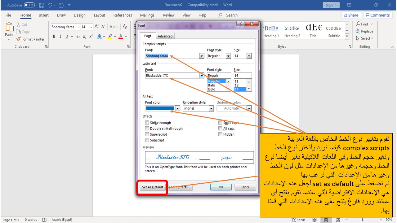Viewport: 397px width, 223px height.
Task: Apply ribbon strikethrough (ab) formatting
Action: coord(78,36)
